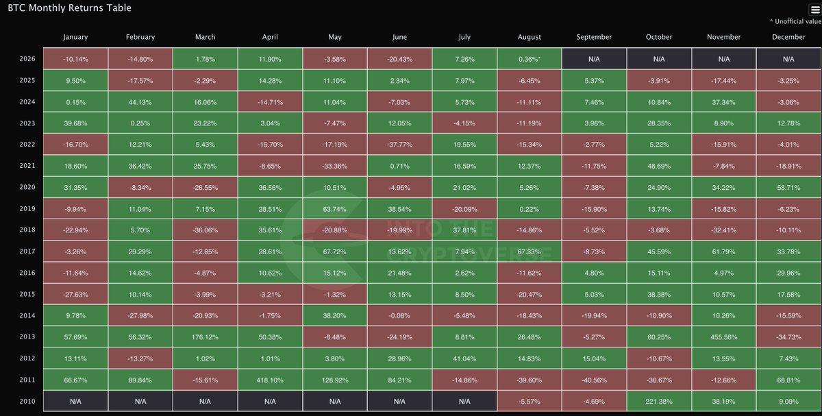Click the BTC Monthly Returns Table title

(69, 8)
